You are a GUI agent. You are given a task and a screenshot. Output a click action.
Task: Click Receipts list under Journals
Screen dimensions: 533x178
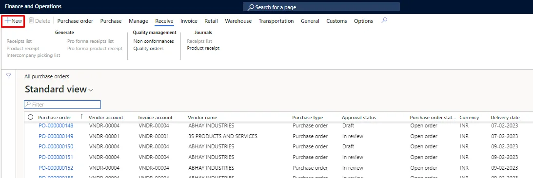click(199, 41)
